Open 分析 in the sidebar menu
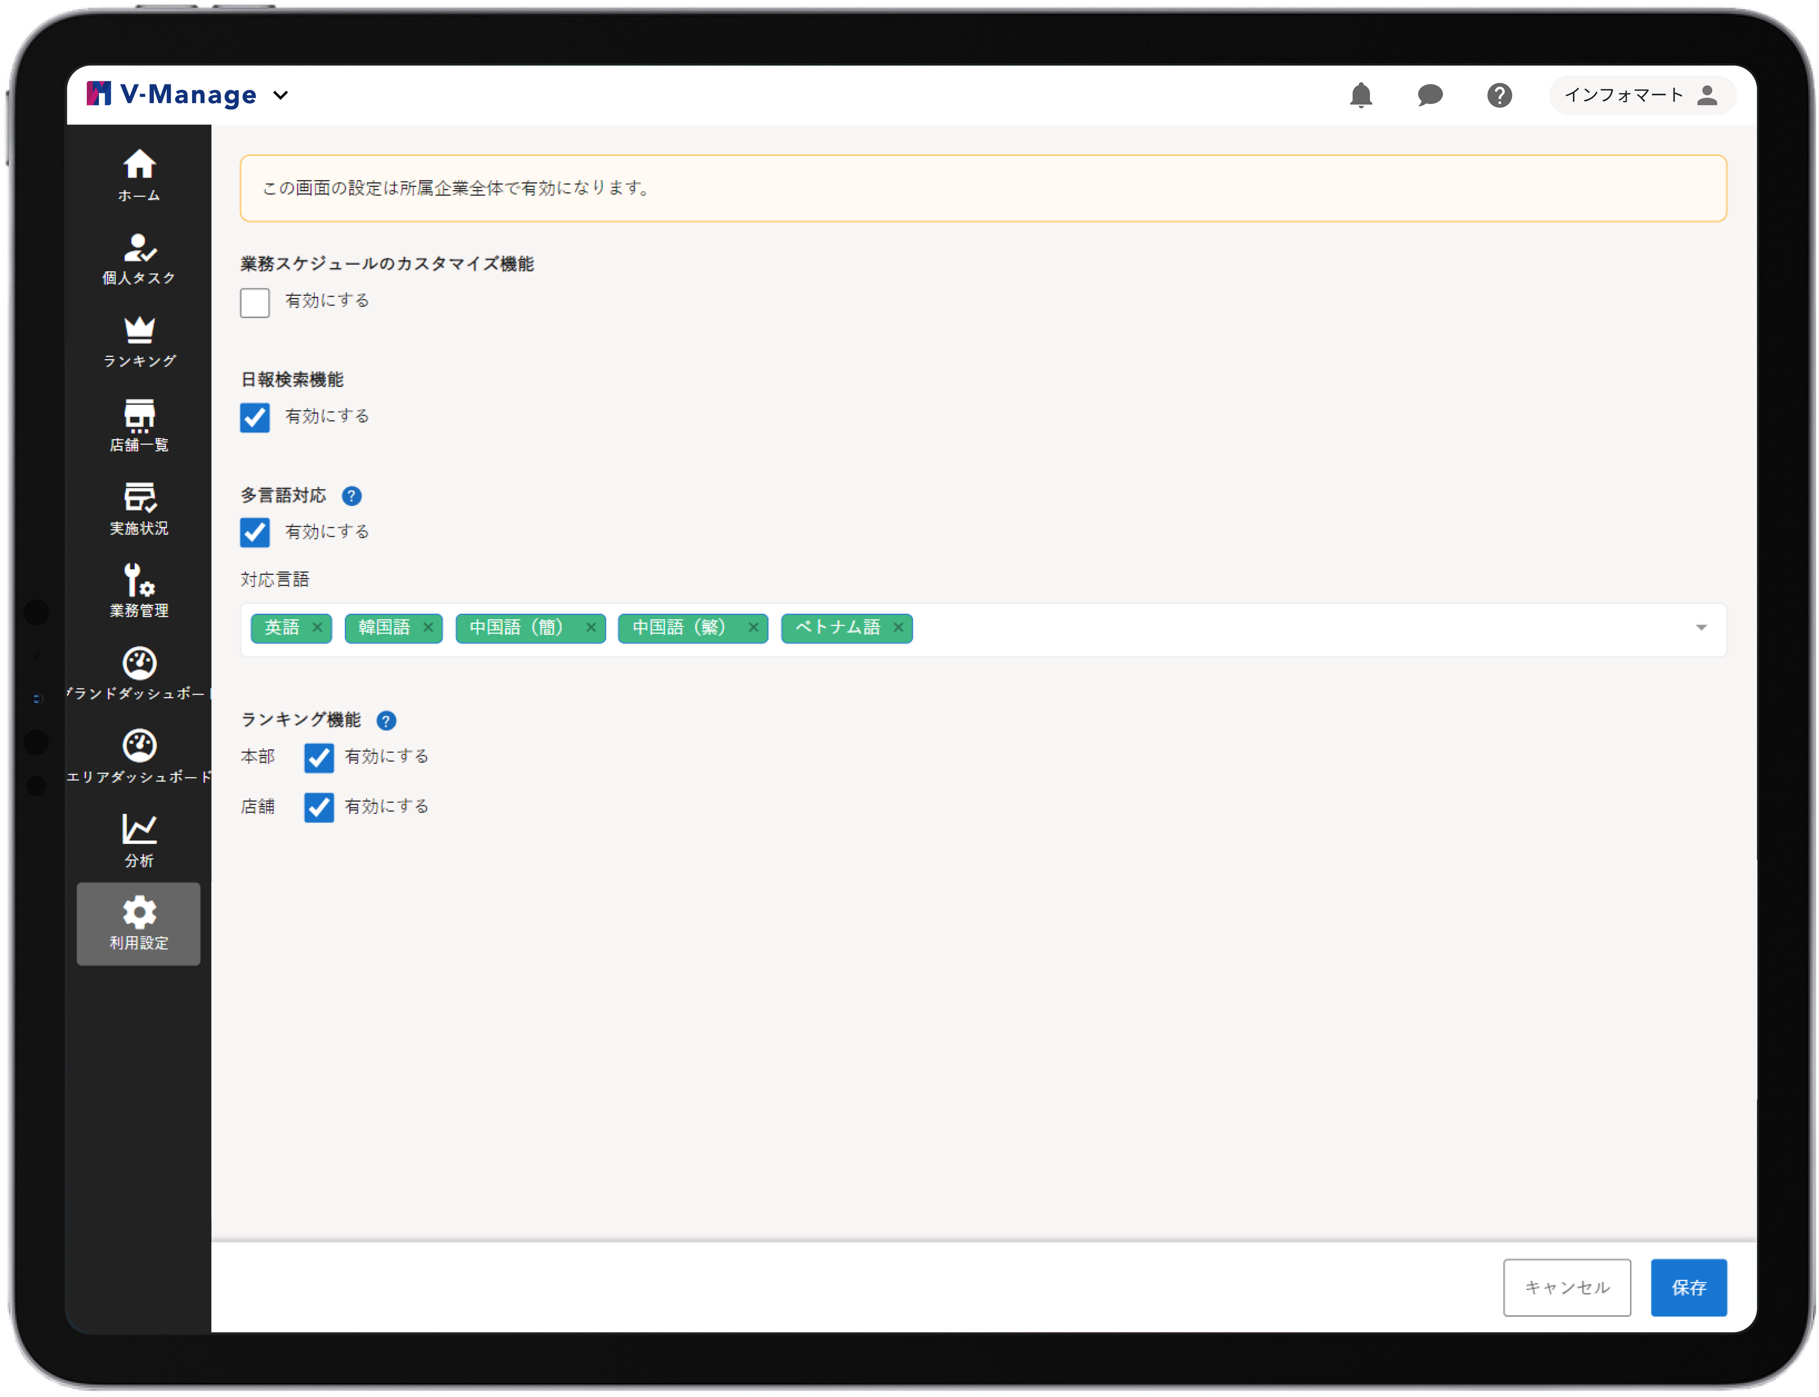The image size is (1819, 1397). [x=139, y=840]
